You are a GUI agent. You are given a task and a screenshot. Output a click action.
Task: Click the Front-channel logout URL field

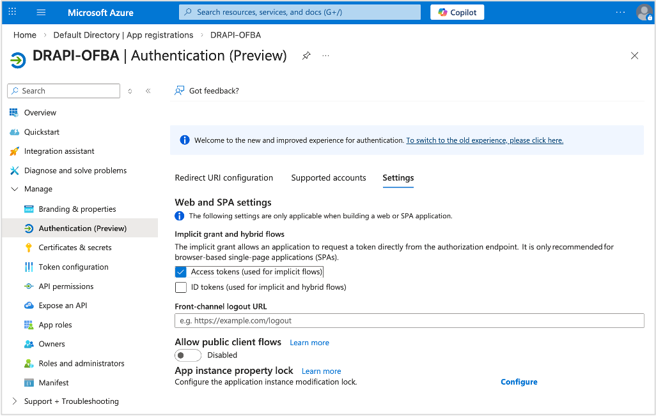tap(409, 320)
